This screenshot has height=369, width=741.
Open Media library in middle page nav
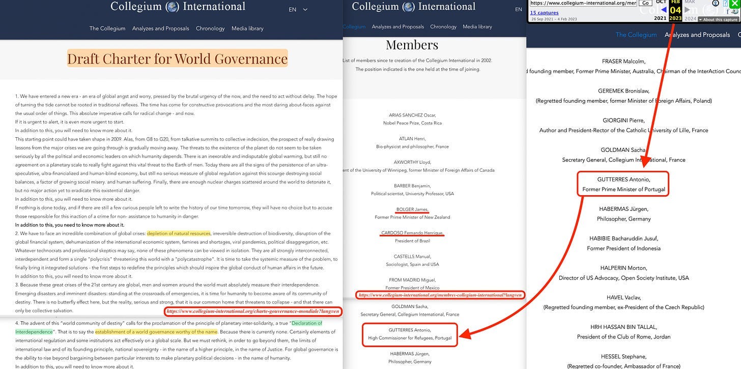point(477,26)
